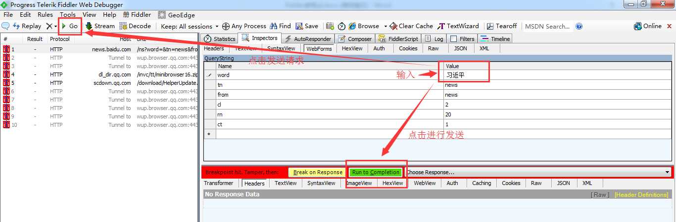This screenshot has width=676, height=222.
Task: Switch to the Log tab
Action: point(434,38)
